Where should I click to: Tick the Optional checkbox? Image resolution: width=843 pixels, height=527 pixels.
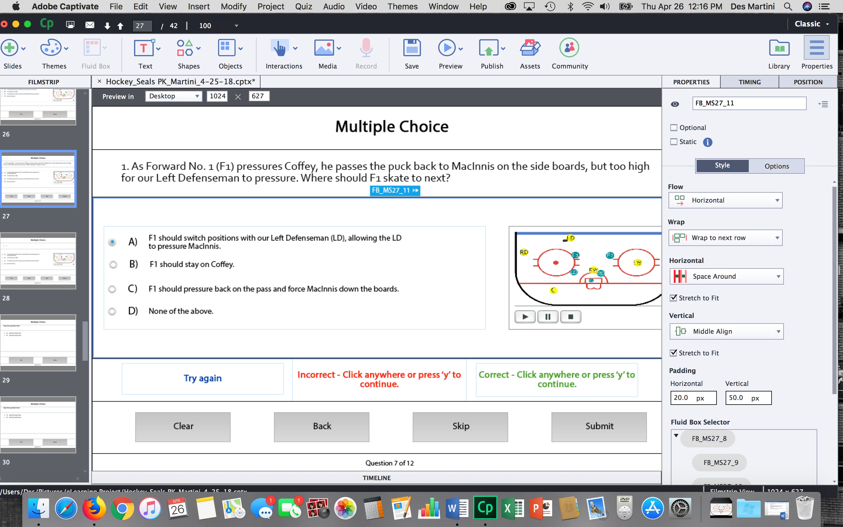pyautogui.click(x=674, y=128)
